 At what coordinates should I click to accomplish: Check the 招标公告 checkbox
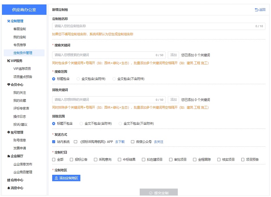[x=72, y=159]
